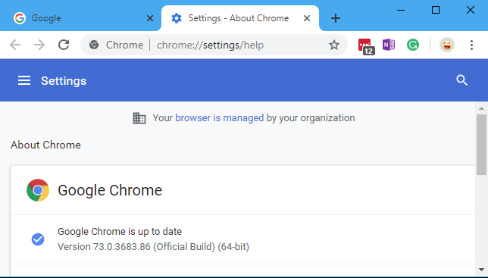The width and height of the screenshot is (488, 278).
Task: Reload the current page
Action: 64,45
